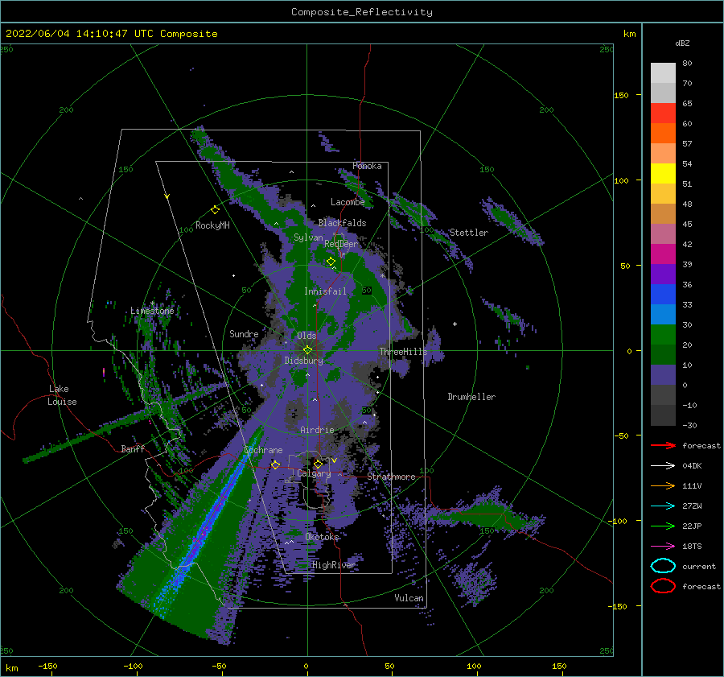Select the red forecast ellipse icon
Image resolution: width=724 pixels, height=677 pixels.
[663, 586]
